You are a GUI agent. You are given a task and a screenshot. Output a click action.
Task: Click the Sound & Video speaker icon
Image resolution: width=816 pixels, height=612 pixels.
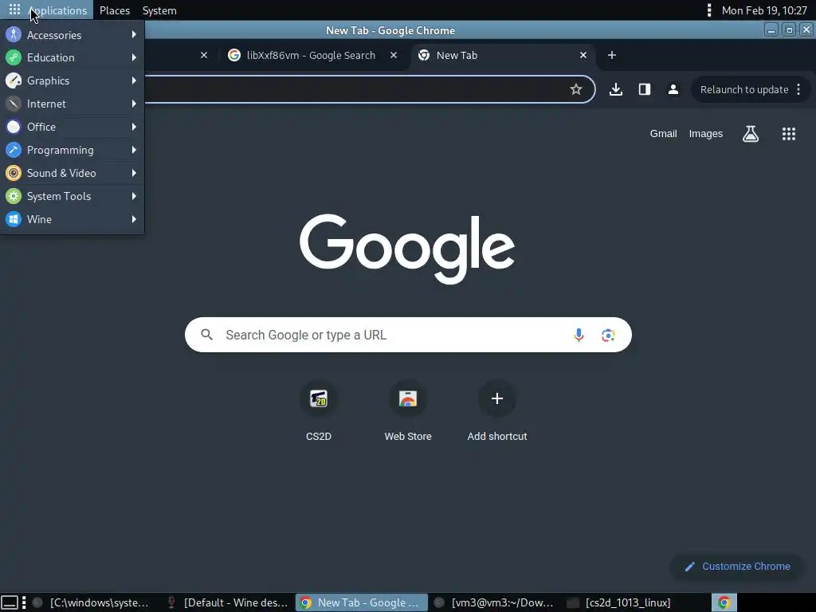(14, 173)
